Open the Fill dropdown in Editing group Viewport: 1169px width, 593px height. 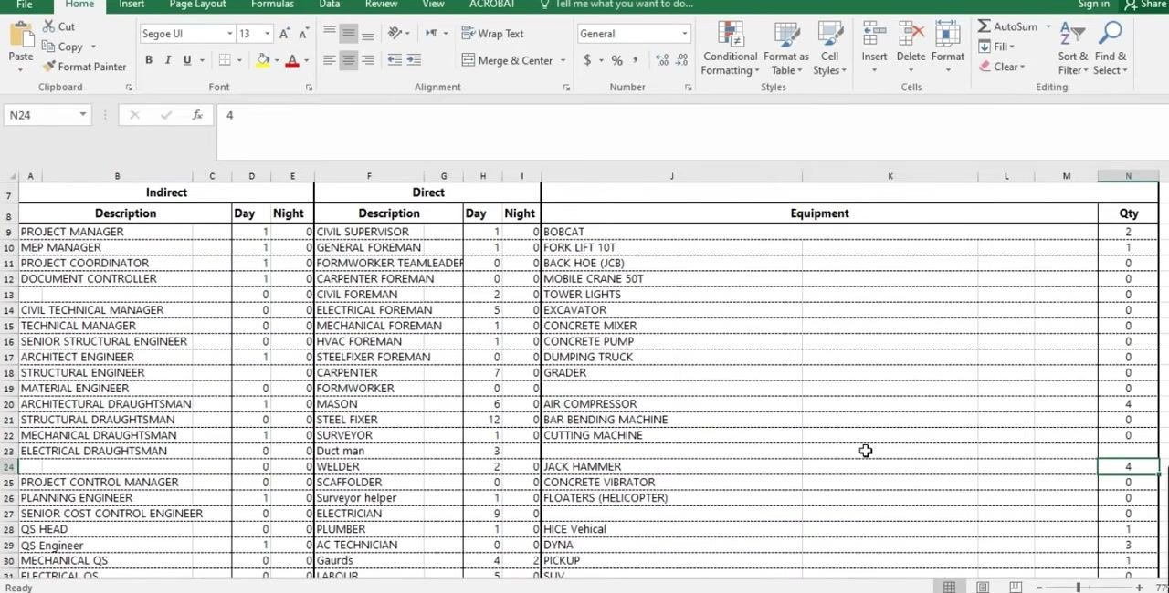997,47
